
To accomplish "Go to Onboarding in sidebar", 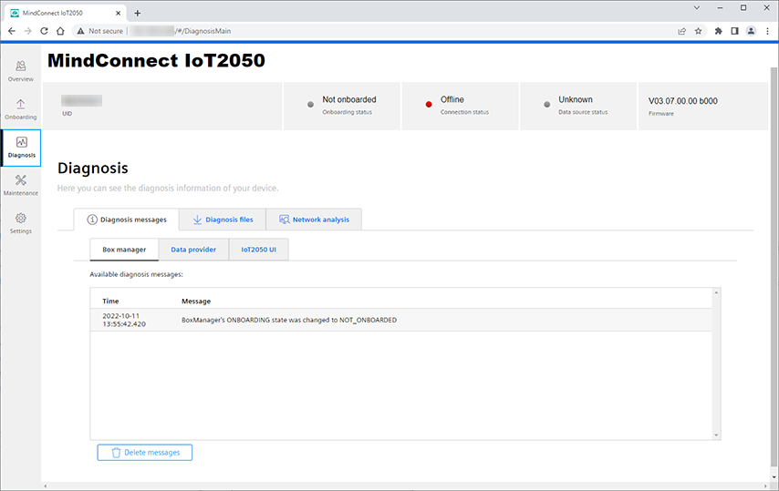I will point(20,109).
